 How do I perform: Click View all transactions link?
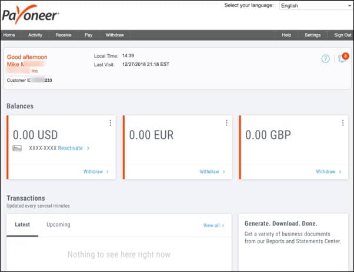pyautogui.click(x=213, y=225)
